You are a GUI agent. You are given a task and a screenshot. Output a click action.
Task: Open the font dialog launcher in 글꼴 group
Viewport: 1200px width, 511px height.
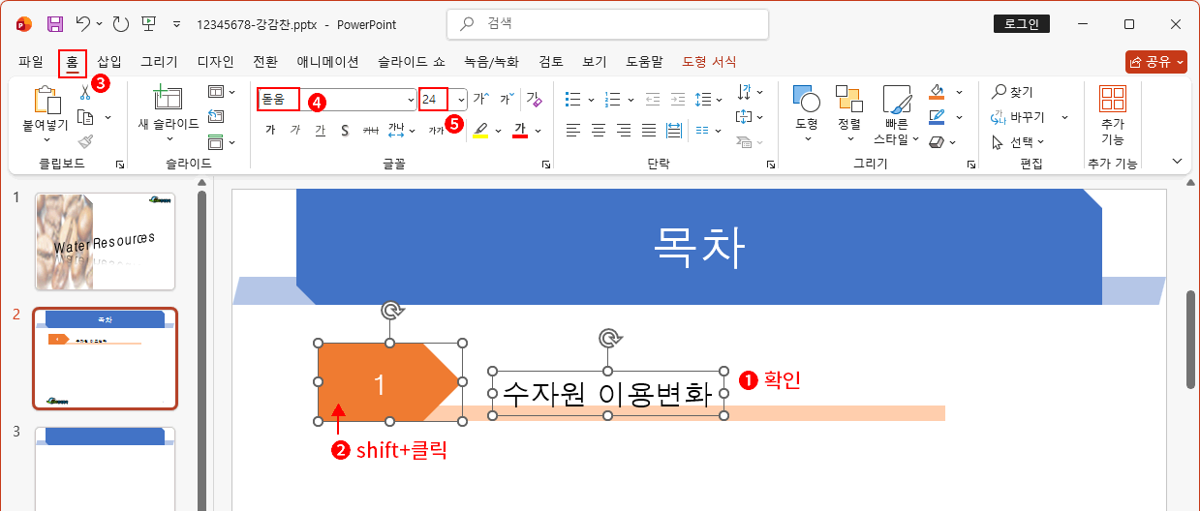546,165
